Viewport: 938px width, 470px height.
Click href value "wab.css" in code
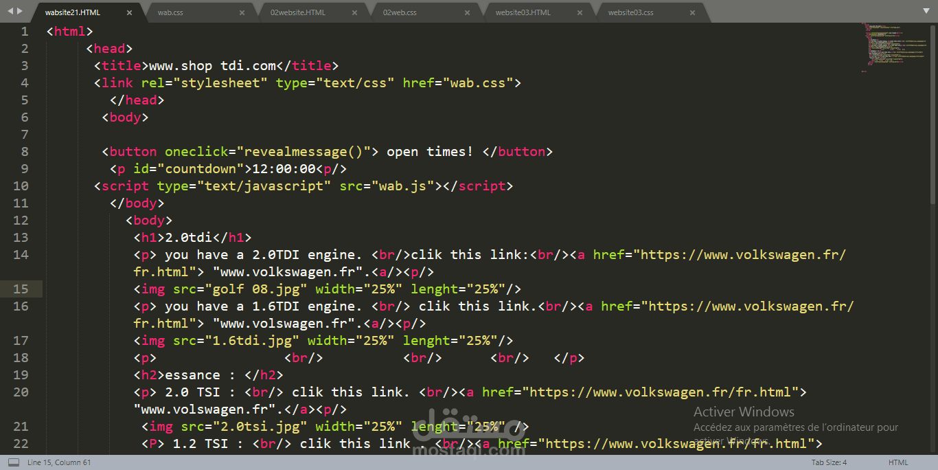478,83
